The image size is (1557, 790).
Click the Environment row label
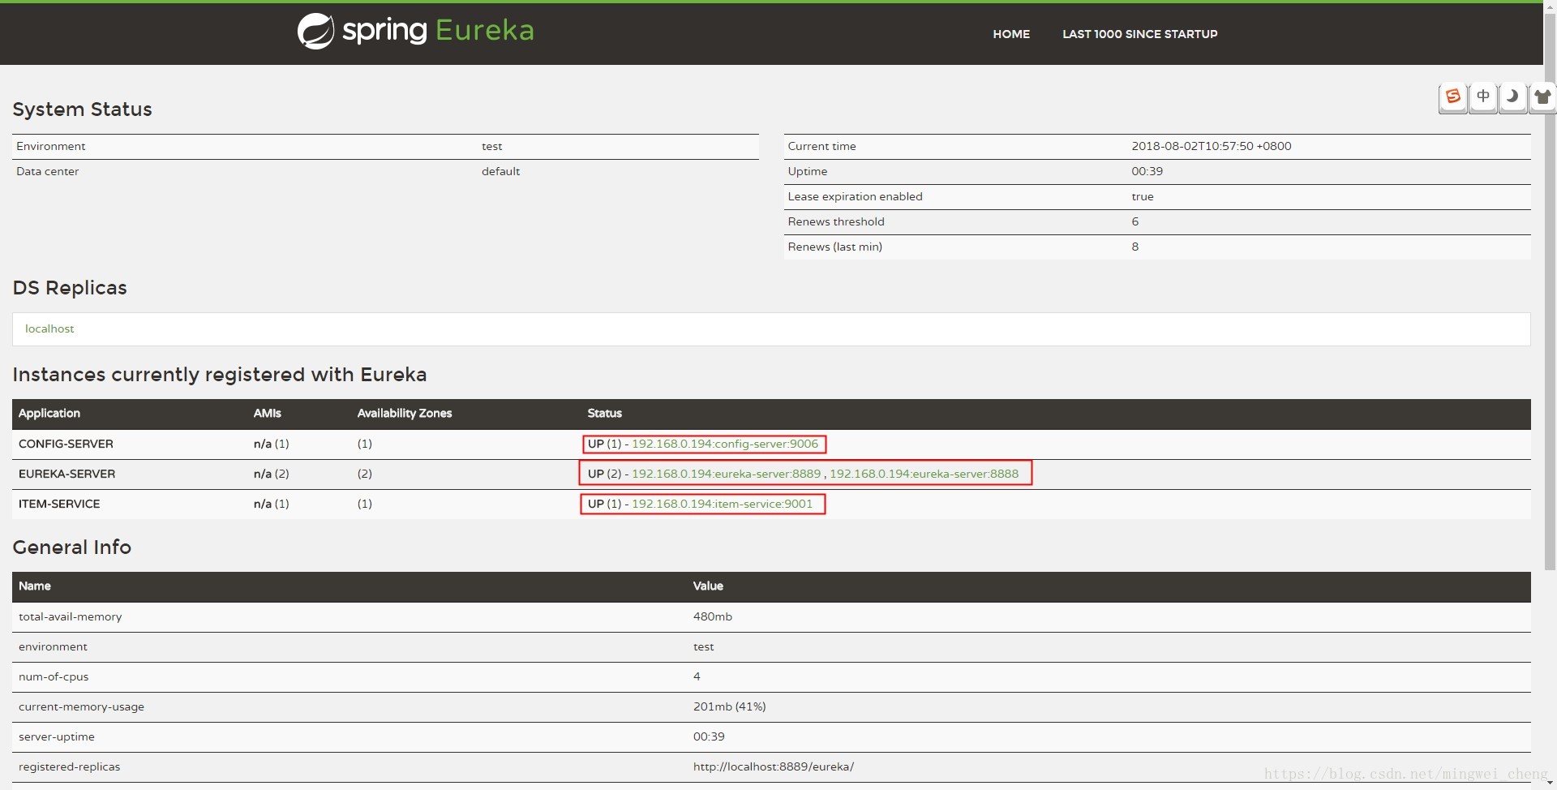[x=50, y=146]
